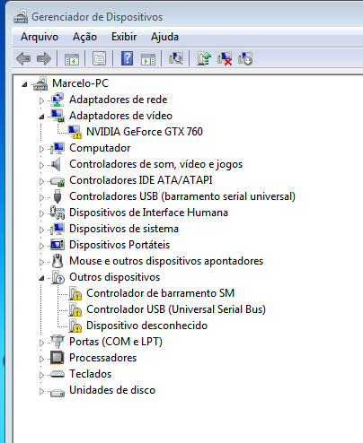Screen dimensions: 363x443
Task: Click the Forward arrow toolbar icon
Action: tap(44, 58)
